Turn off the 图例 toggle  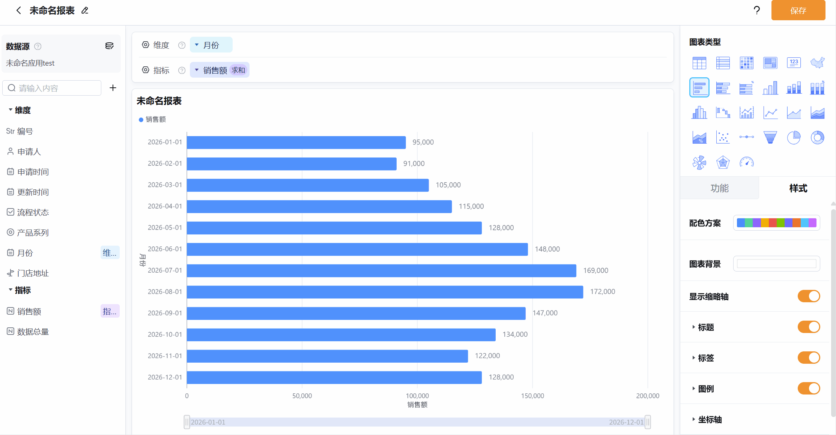(x=809, y=388)
